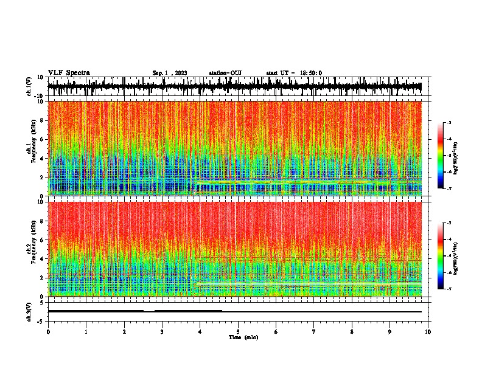
Task: Select the "Sep. 1, 2023" date text
Action: (170, 73)
